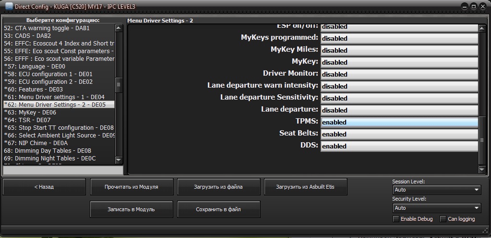Enable the Debug checkbox
Screen dimensions: 491x238
(x=396, y=219)
